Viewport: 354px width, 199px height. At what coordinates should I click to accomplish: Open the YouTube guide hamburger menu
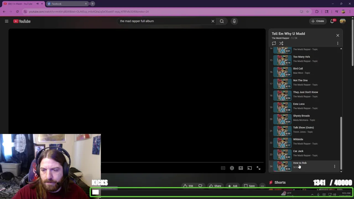point(7,21)
